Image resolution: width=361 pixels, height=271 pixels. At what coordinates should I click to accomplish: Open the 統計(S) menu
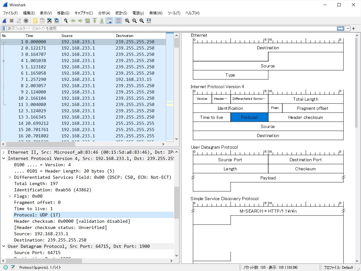click(121, 13)
